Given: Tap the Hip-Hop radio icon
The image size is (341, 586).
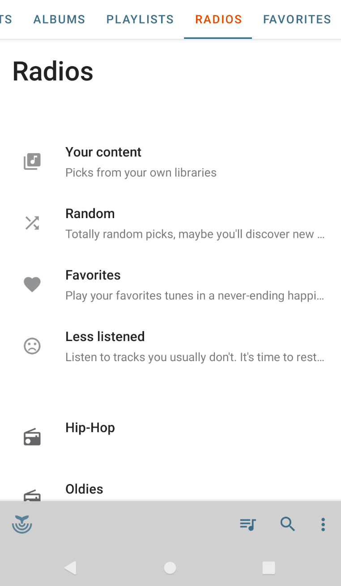Looking at the screenshot, I should pos(32,437).
